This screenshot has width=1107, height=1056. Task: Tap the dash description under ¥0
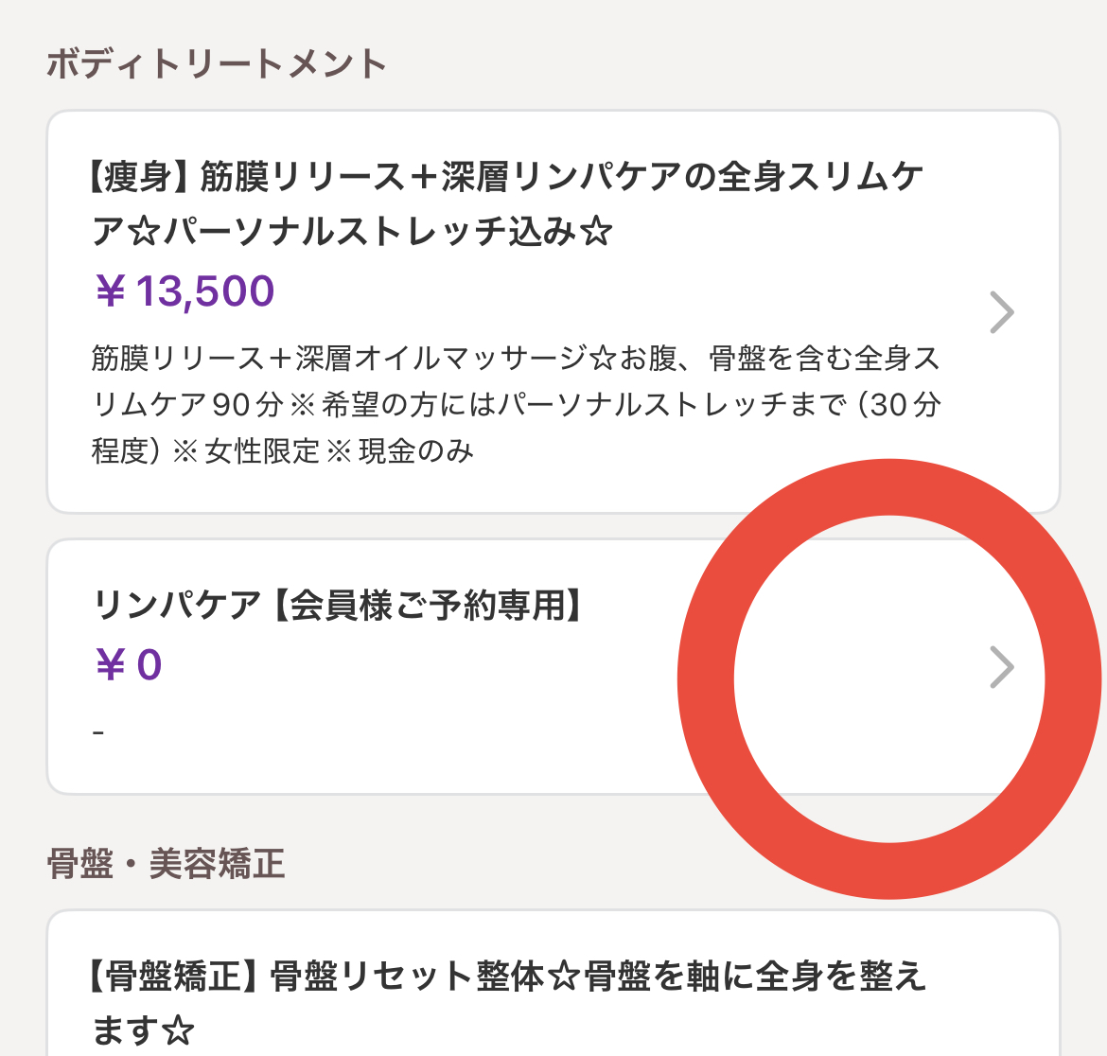pyautogui.click(x=98, y=731)
